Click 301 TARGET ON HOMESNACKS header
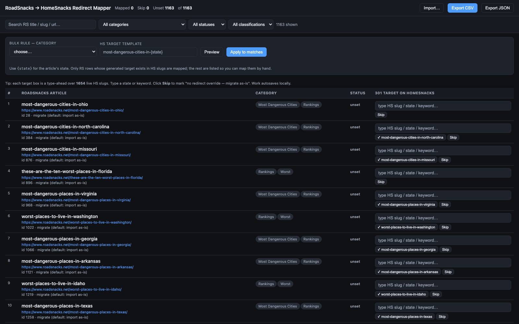519x324 pixels. click(404, 93)
